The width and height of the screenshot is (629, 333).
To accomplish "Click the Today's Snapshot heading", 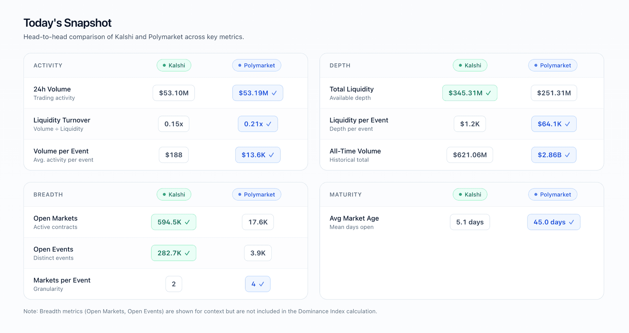I will [67, 23].
